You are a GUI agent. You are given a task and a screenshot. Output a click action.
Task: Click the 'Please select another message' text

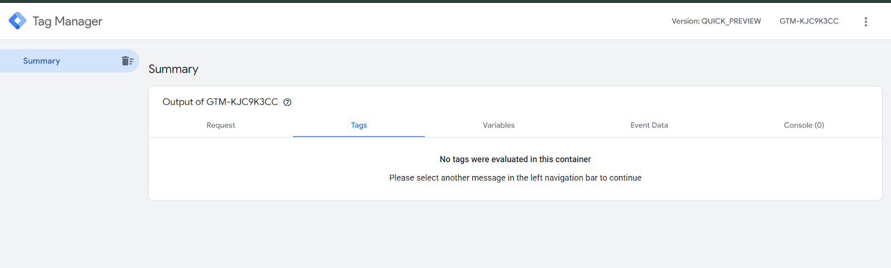click(515, 178)
